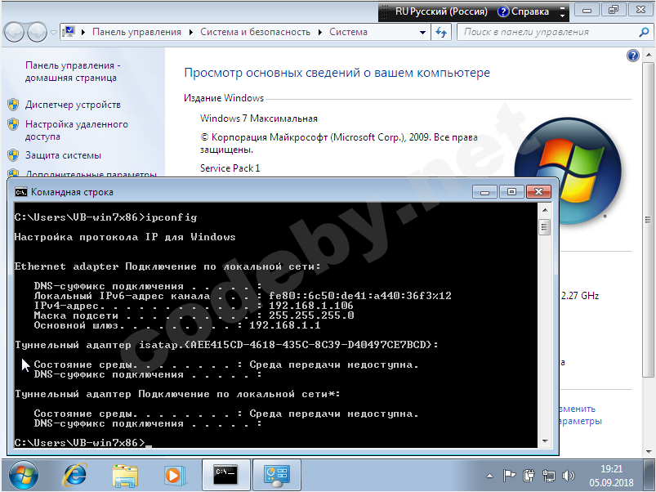Open 'Настройка удаленного доступа' link

click(x=77, y=130)
